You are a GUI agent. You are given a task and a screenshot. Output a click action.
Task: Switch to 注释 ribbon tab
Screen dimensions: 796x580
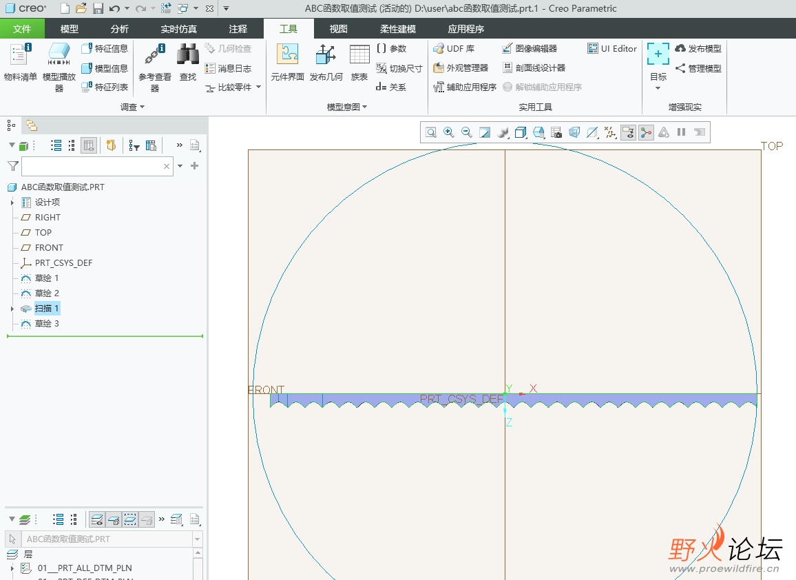click(238, 29)
